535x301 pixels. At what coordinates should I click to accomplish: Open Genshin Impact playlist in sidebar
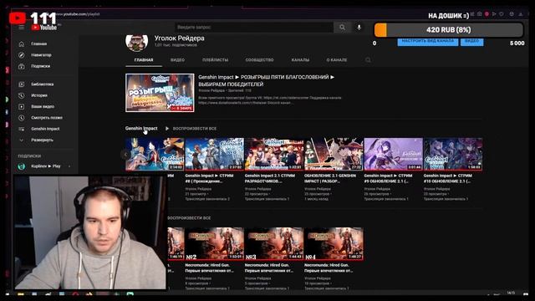point(44,129)
